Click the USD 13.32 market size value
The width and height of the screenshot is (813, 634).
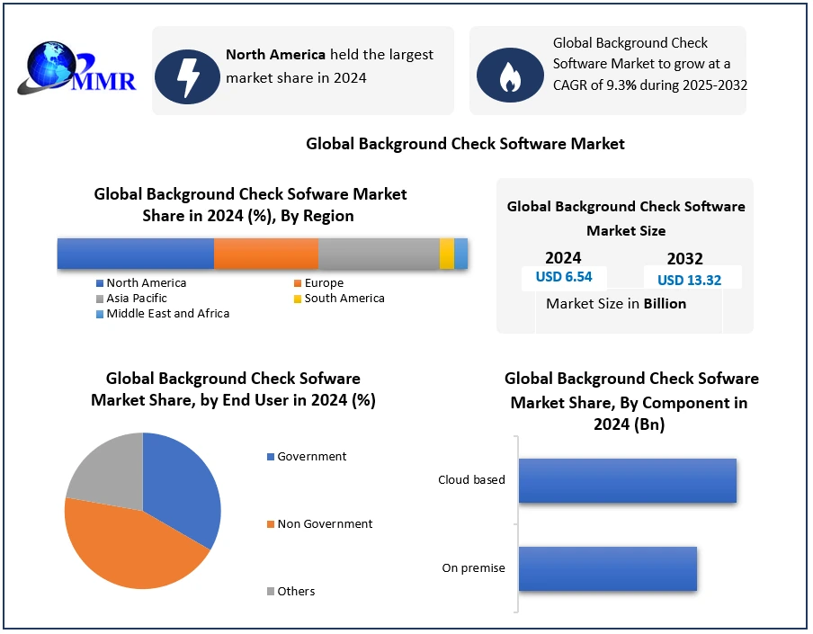click(x=689, y=280)
